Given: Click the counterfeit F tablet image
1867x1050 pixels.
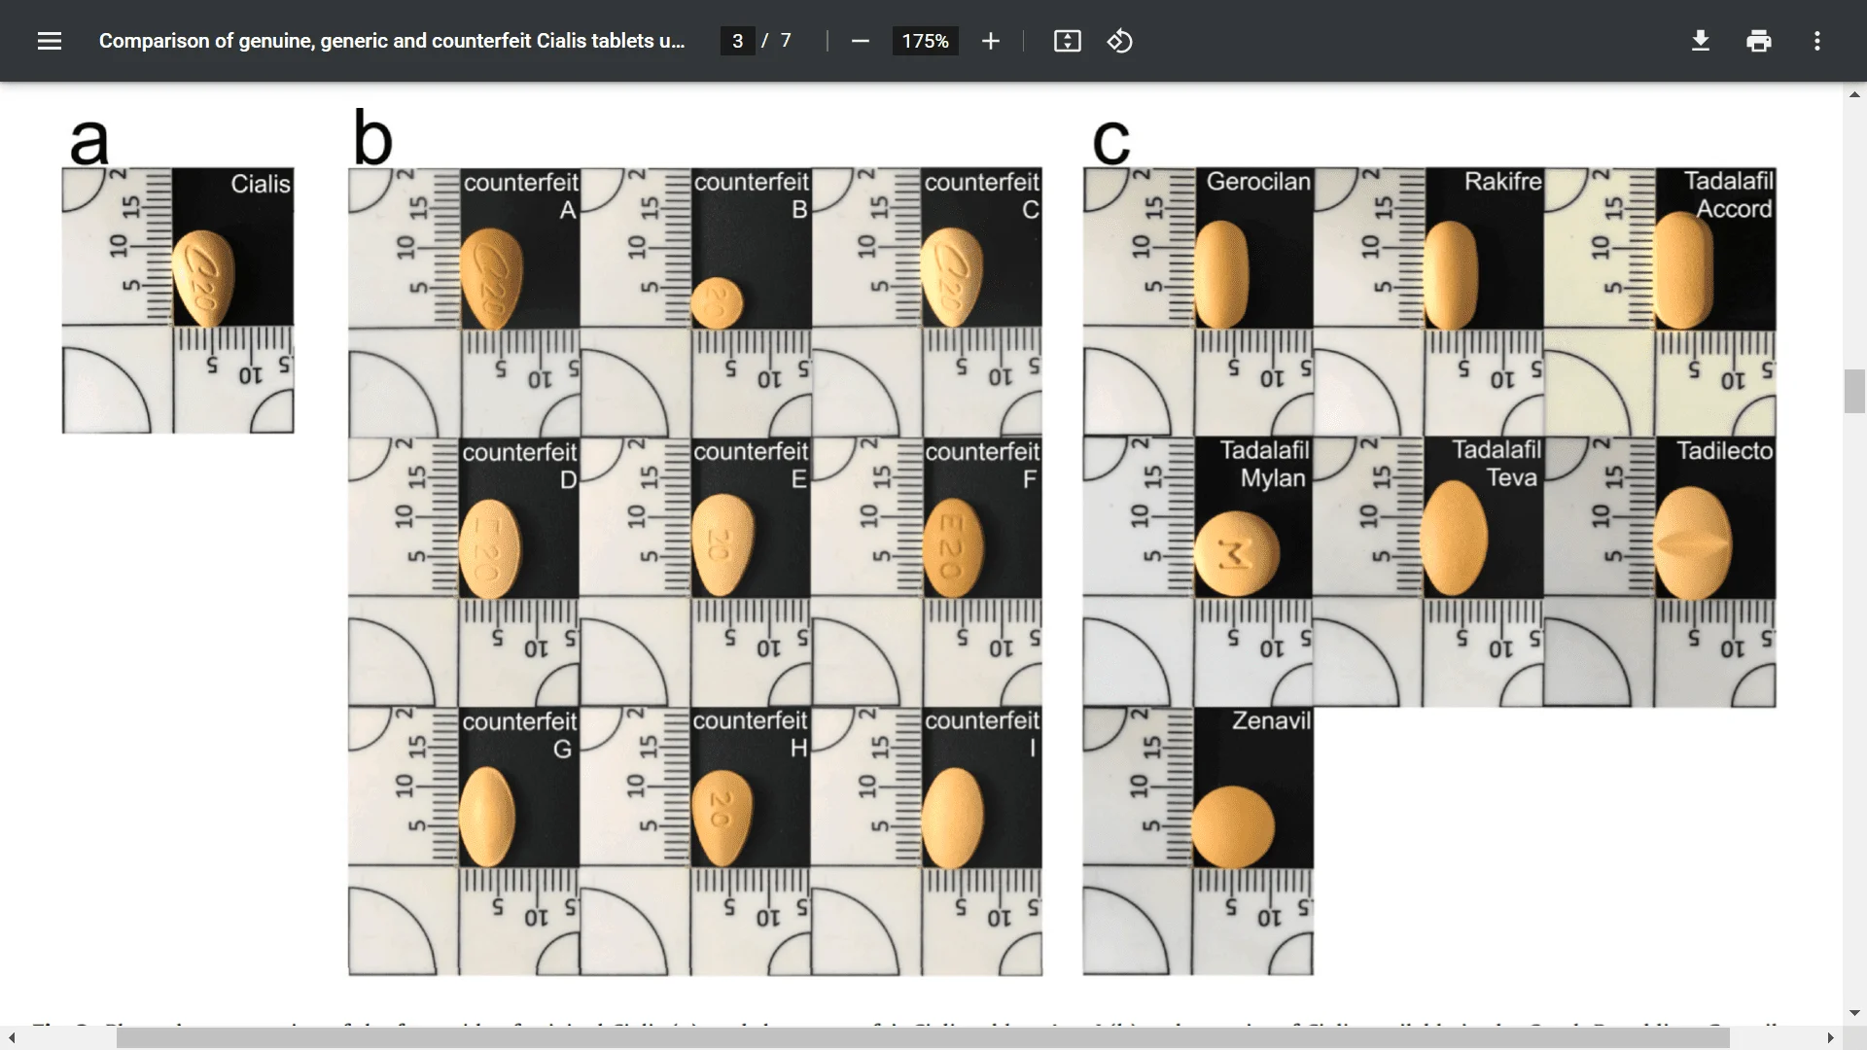Looking at the screenshot, I should click(953, 548).
